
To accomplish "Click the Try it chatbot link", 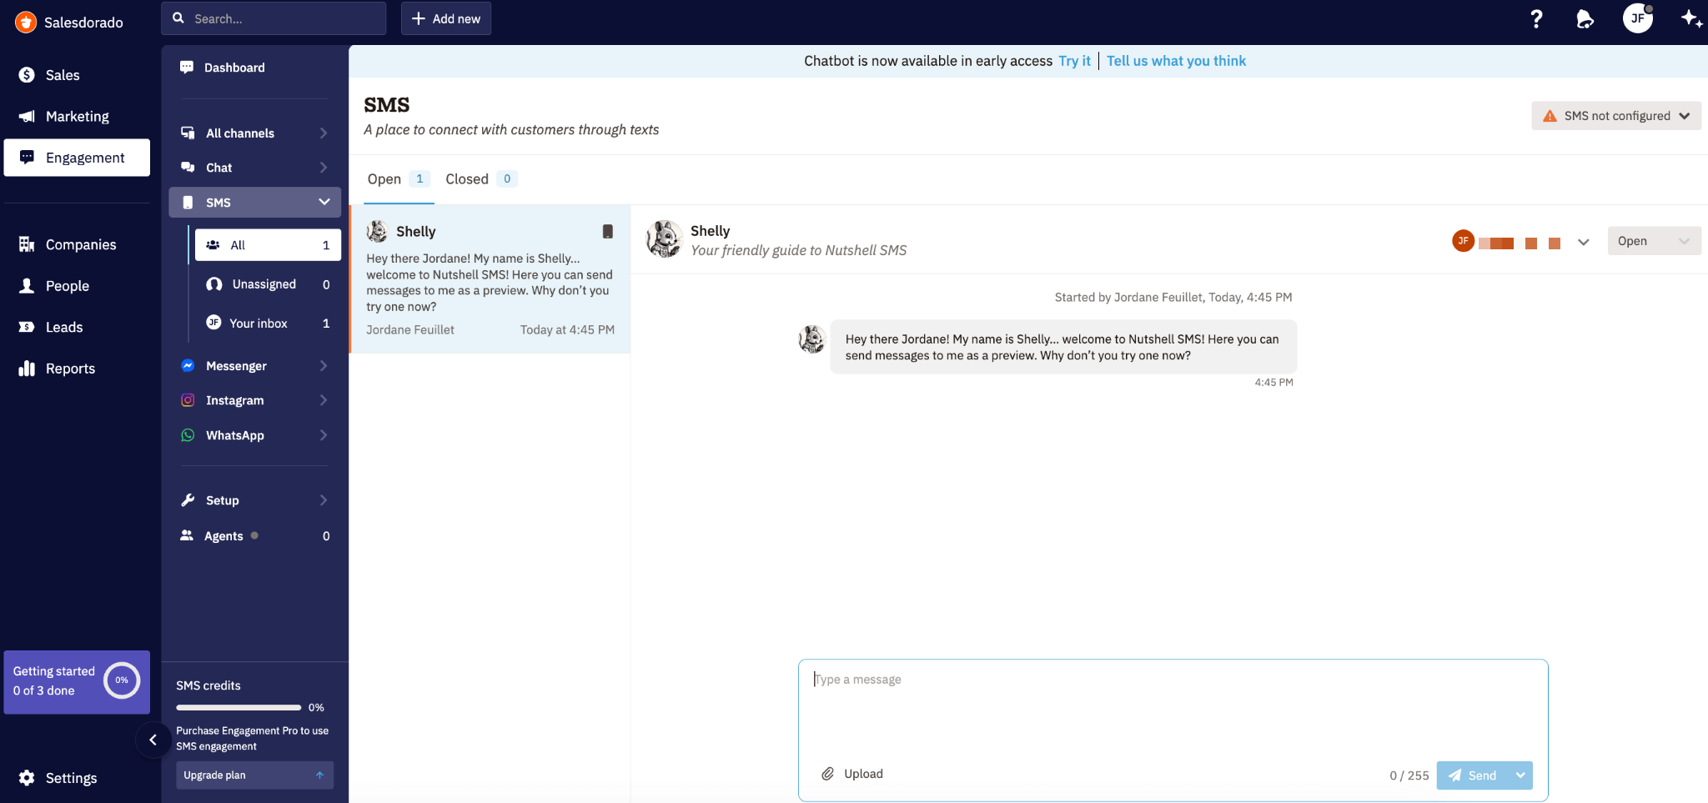I will click(1074, 61).
